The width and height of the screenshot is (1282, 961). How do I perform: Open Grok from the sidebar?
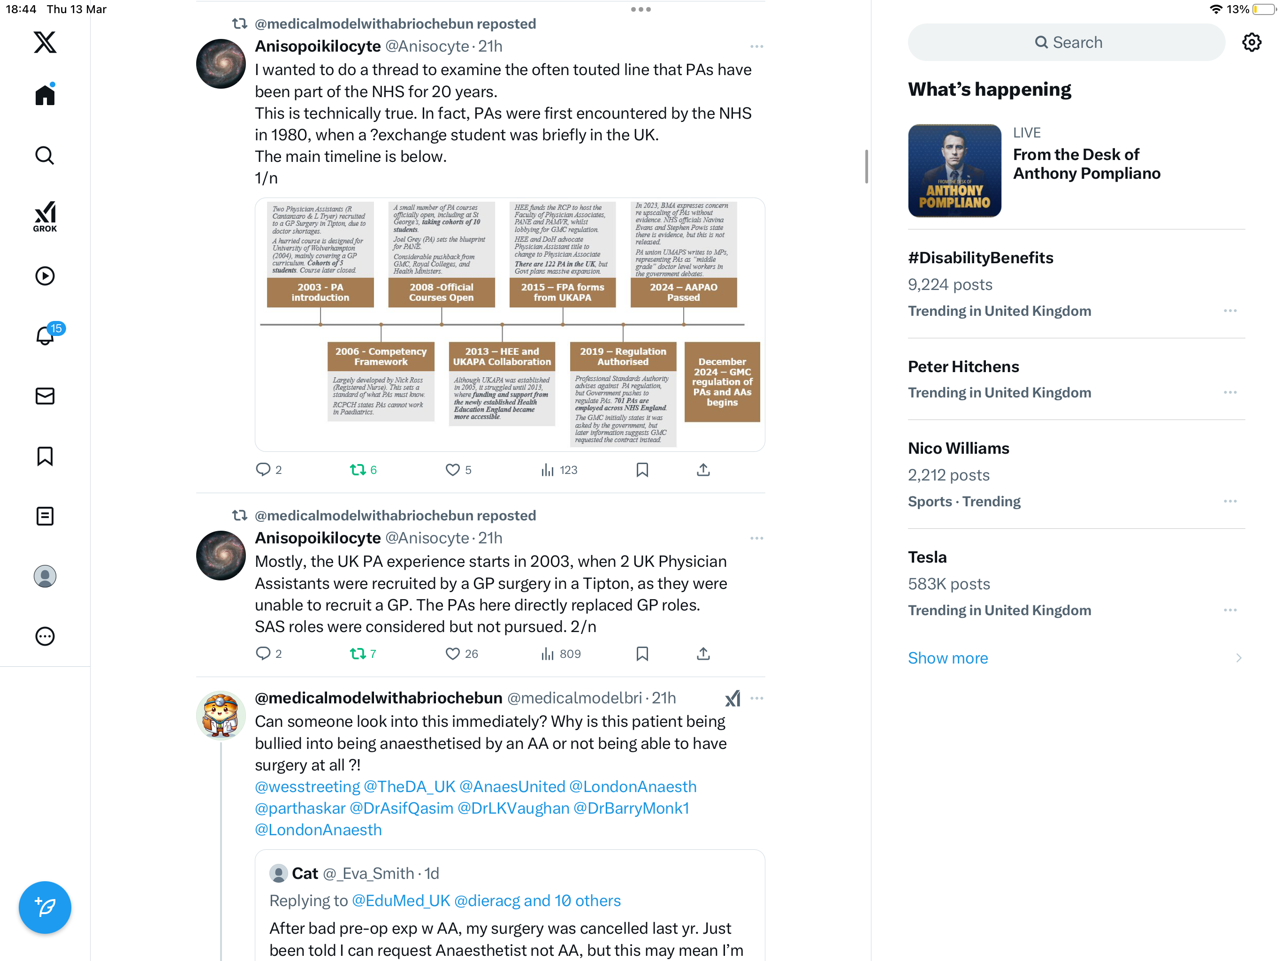(x=45, y=216)
